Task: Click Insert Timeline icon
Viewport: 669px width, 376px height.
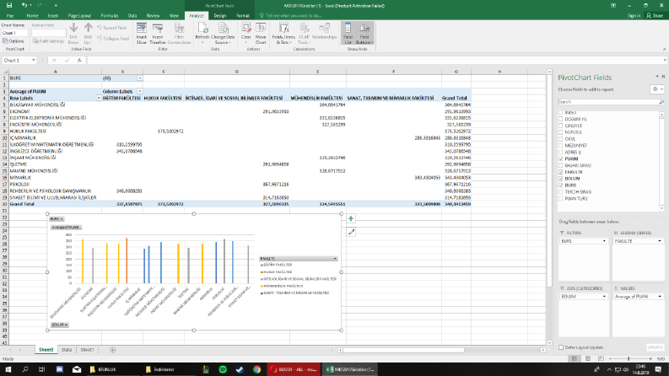Action: (158, 34)
